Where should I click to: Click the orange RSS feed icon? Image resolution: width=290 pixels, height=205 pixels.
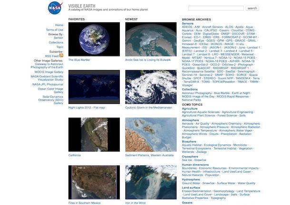coord(61,56)
